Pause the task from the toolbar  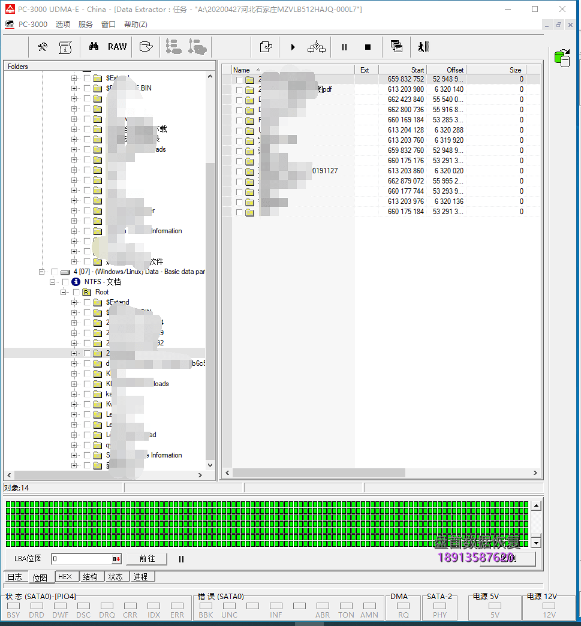(x=344, y=47)
